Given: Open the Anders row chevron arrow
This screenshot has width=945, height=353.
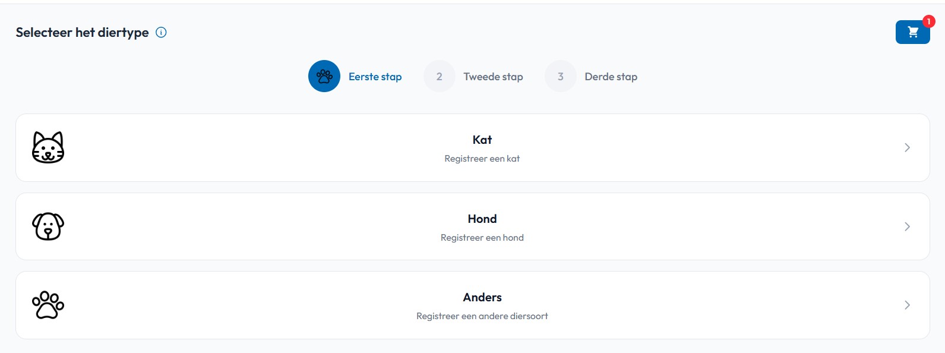Looking at the screenshot, I should [x=907, y=305].
